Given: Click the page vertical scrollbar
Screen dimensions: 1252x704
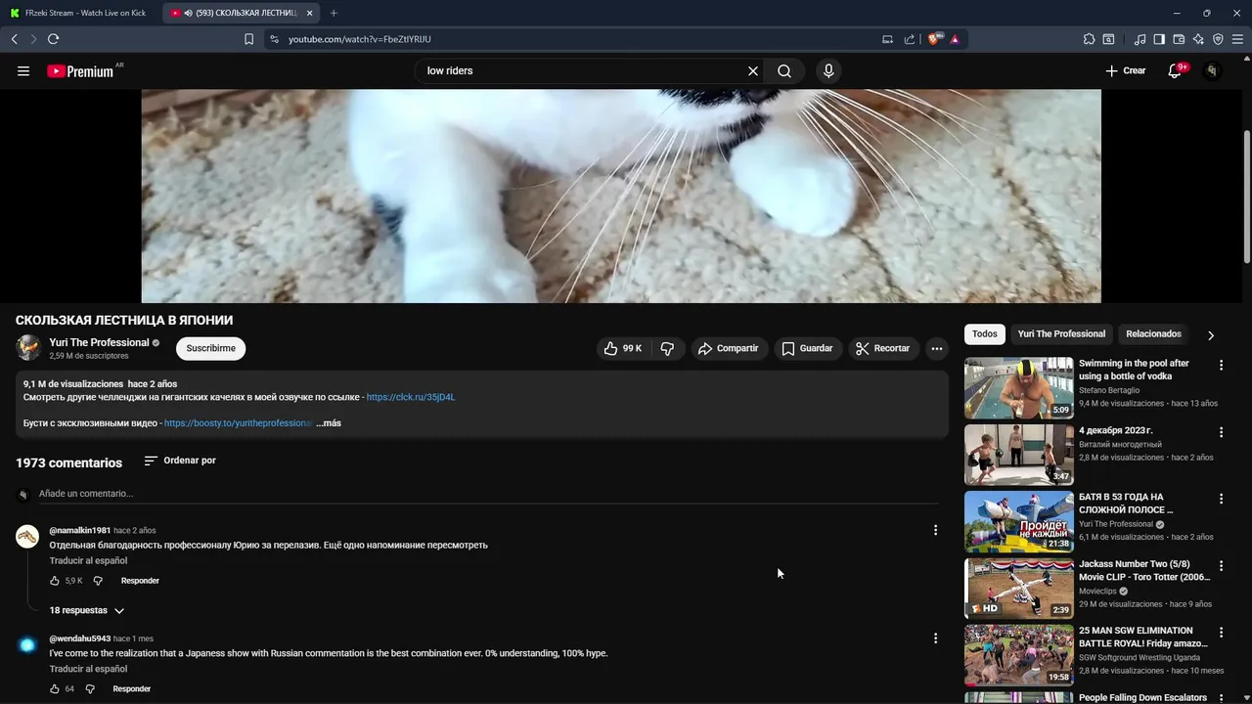Looking at the screenshot, I should (x=1247, y=196).
